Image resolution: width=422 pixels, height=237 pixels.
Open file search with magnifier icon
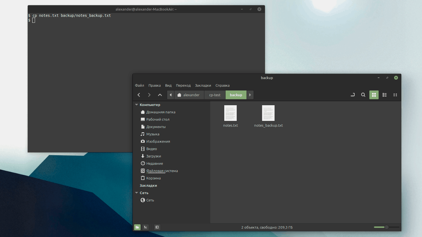coord(363,95)
